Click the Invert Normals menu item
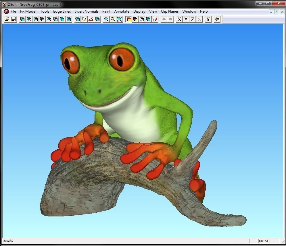286x246 pixels. point(86,11)
